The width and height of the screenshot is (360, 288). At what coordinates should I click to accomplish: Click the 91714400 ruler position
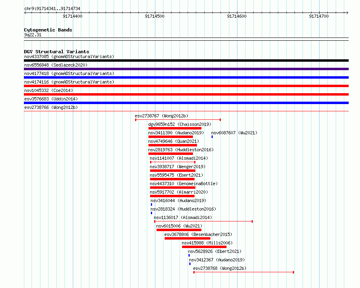[x=72, y=16]
